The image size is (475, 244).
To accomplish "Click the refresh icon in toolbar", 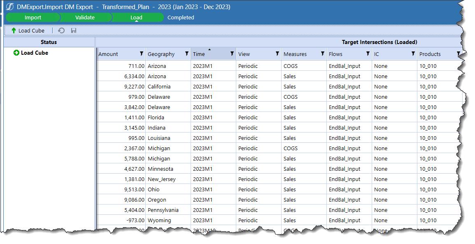I will (x=61, y=30).
